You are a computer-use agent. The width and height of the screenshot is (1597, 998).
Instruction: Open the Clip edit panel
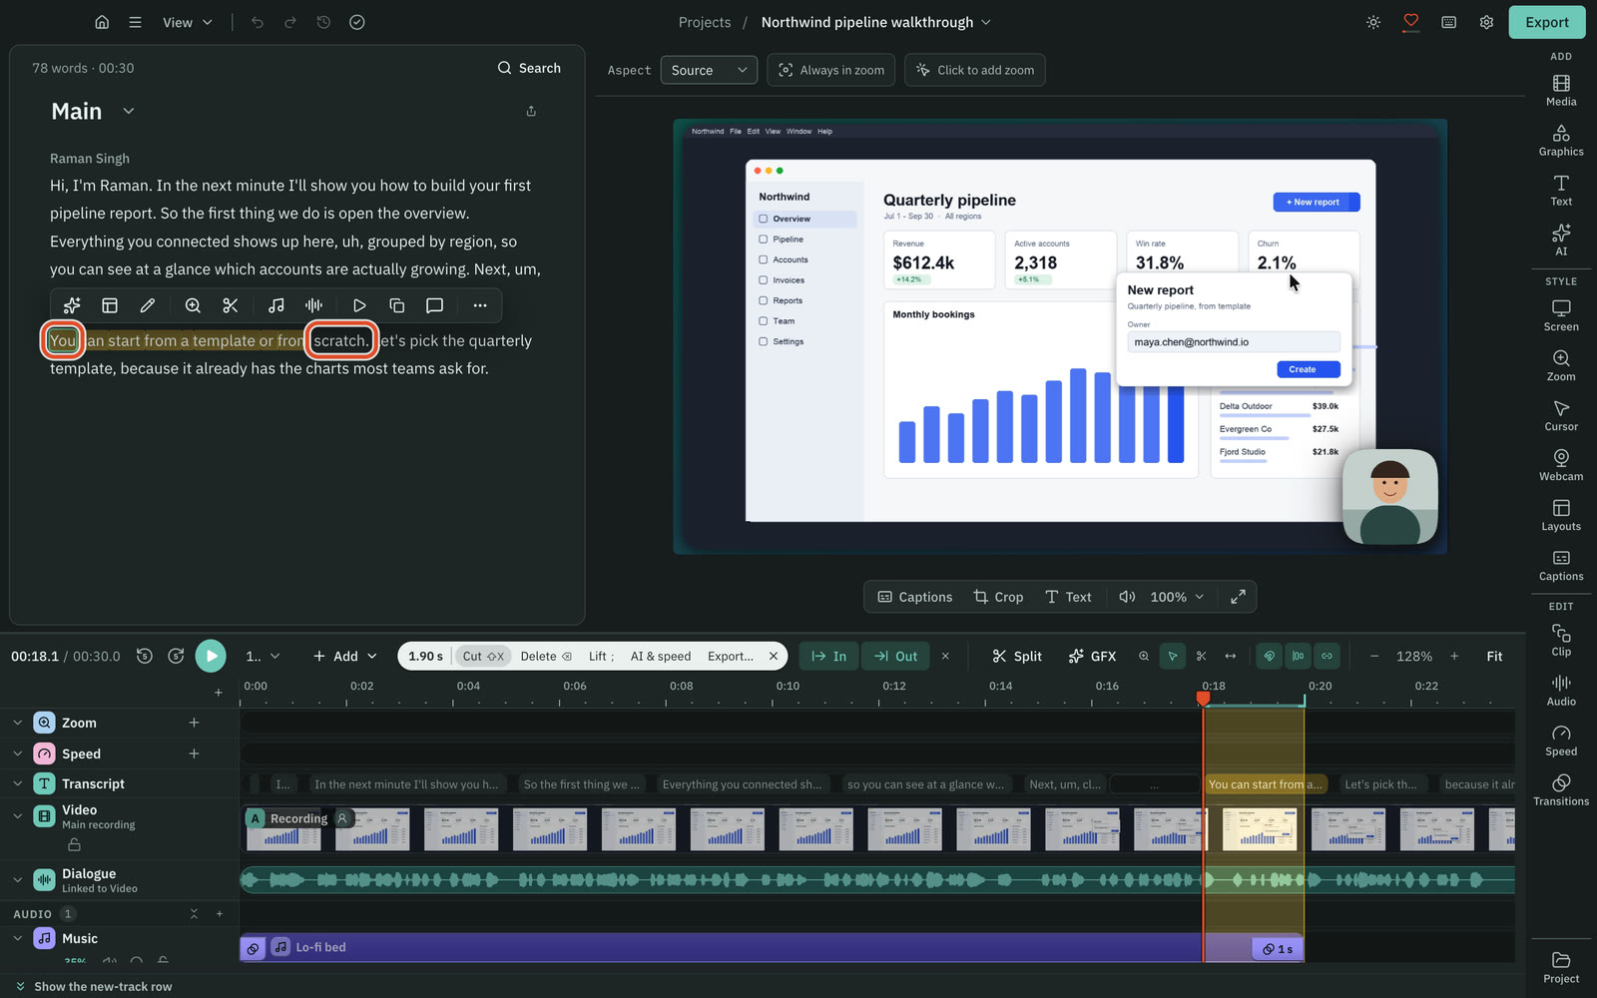click(1561, 640)
